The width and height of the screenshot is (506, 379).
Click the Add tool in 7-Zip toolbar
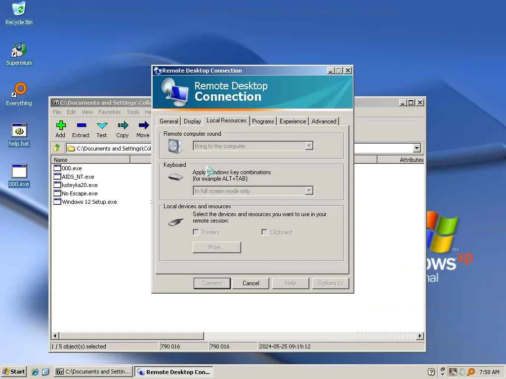60,129
